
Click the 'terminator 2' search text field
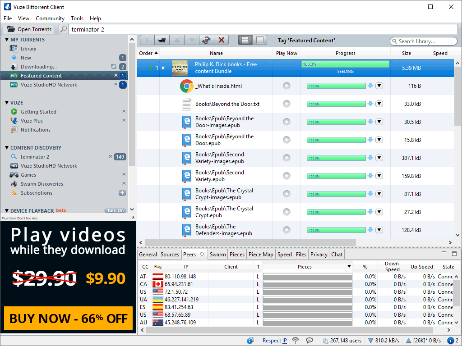(263, 29)
